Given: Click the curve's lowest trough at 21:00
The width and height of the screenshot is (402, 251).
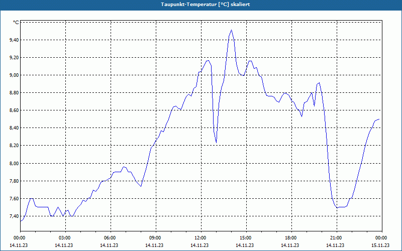Looking at the screenshot, I should 337,208.
